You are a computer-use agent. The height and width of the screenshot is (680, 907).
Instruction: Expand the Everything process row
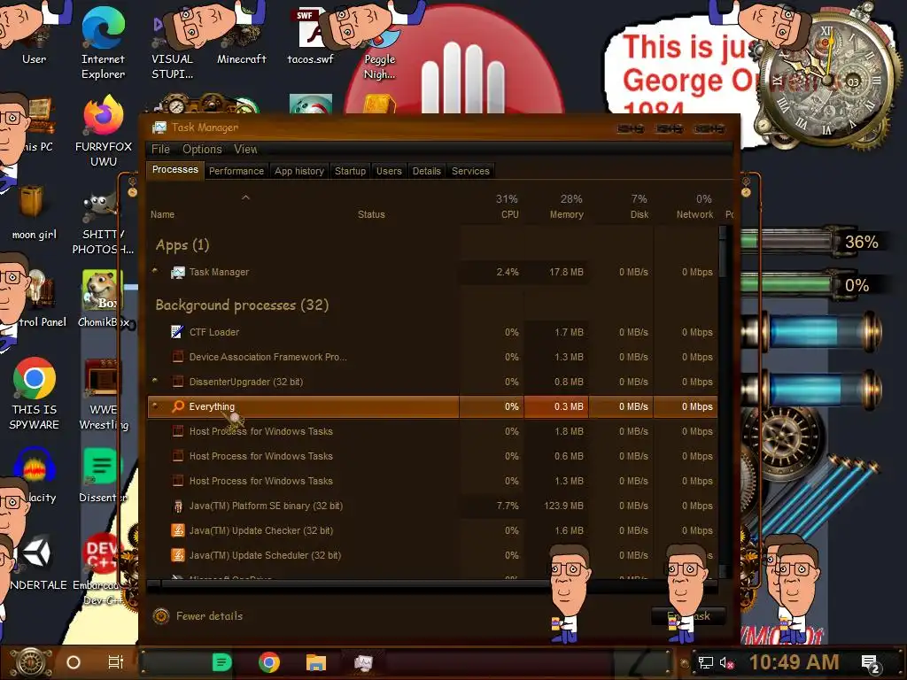point(155,406)
